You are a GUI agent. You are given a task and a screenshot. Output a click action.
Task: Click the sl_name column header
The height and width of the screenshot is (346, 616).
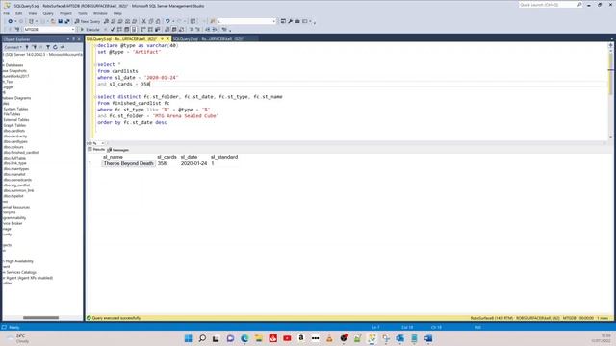(113, 157)
